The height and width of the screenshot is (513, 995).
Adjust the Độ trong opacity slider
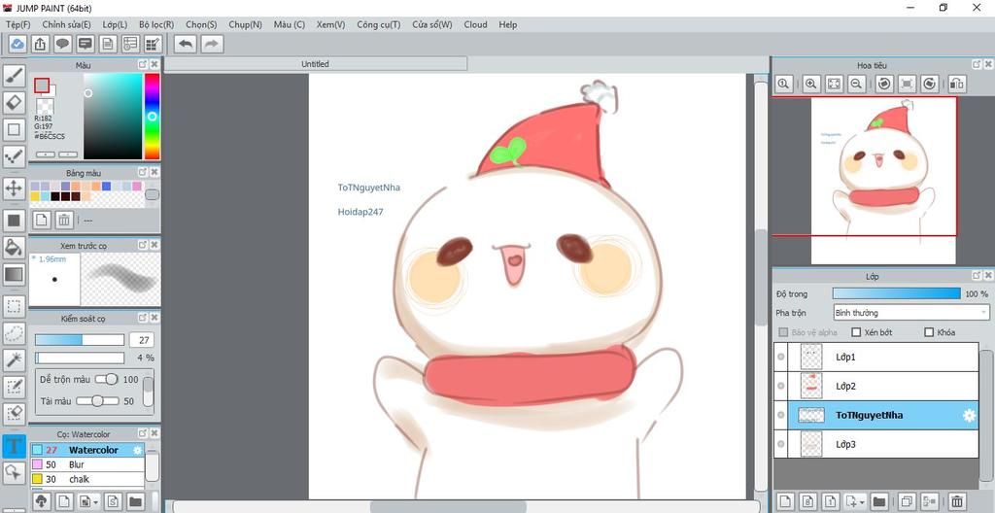point(897,293)
